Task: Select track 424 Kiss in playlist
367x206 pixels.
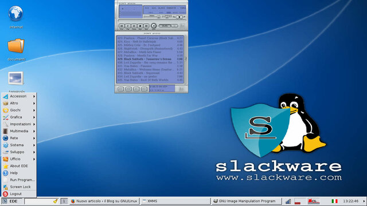Action: (150, 41)
